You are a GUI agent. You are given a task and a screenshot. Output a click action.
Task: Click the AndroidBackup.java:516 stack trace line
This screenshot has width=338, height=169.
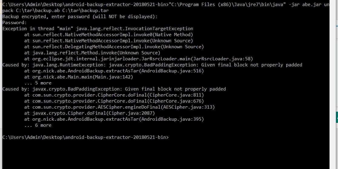[114, 71]
